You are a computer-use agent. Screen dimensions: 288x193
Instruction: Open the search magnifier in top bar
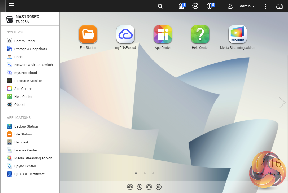[160, 6]
